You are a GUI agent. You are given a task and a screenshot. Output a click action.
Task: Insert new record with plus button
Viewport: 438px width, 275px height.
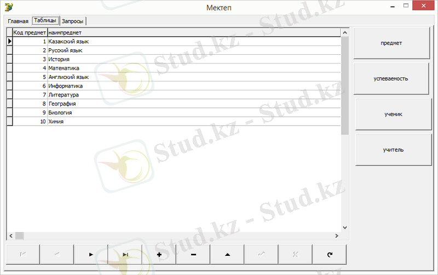(159, 254)
